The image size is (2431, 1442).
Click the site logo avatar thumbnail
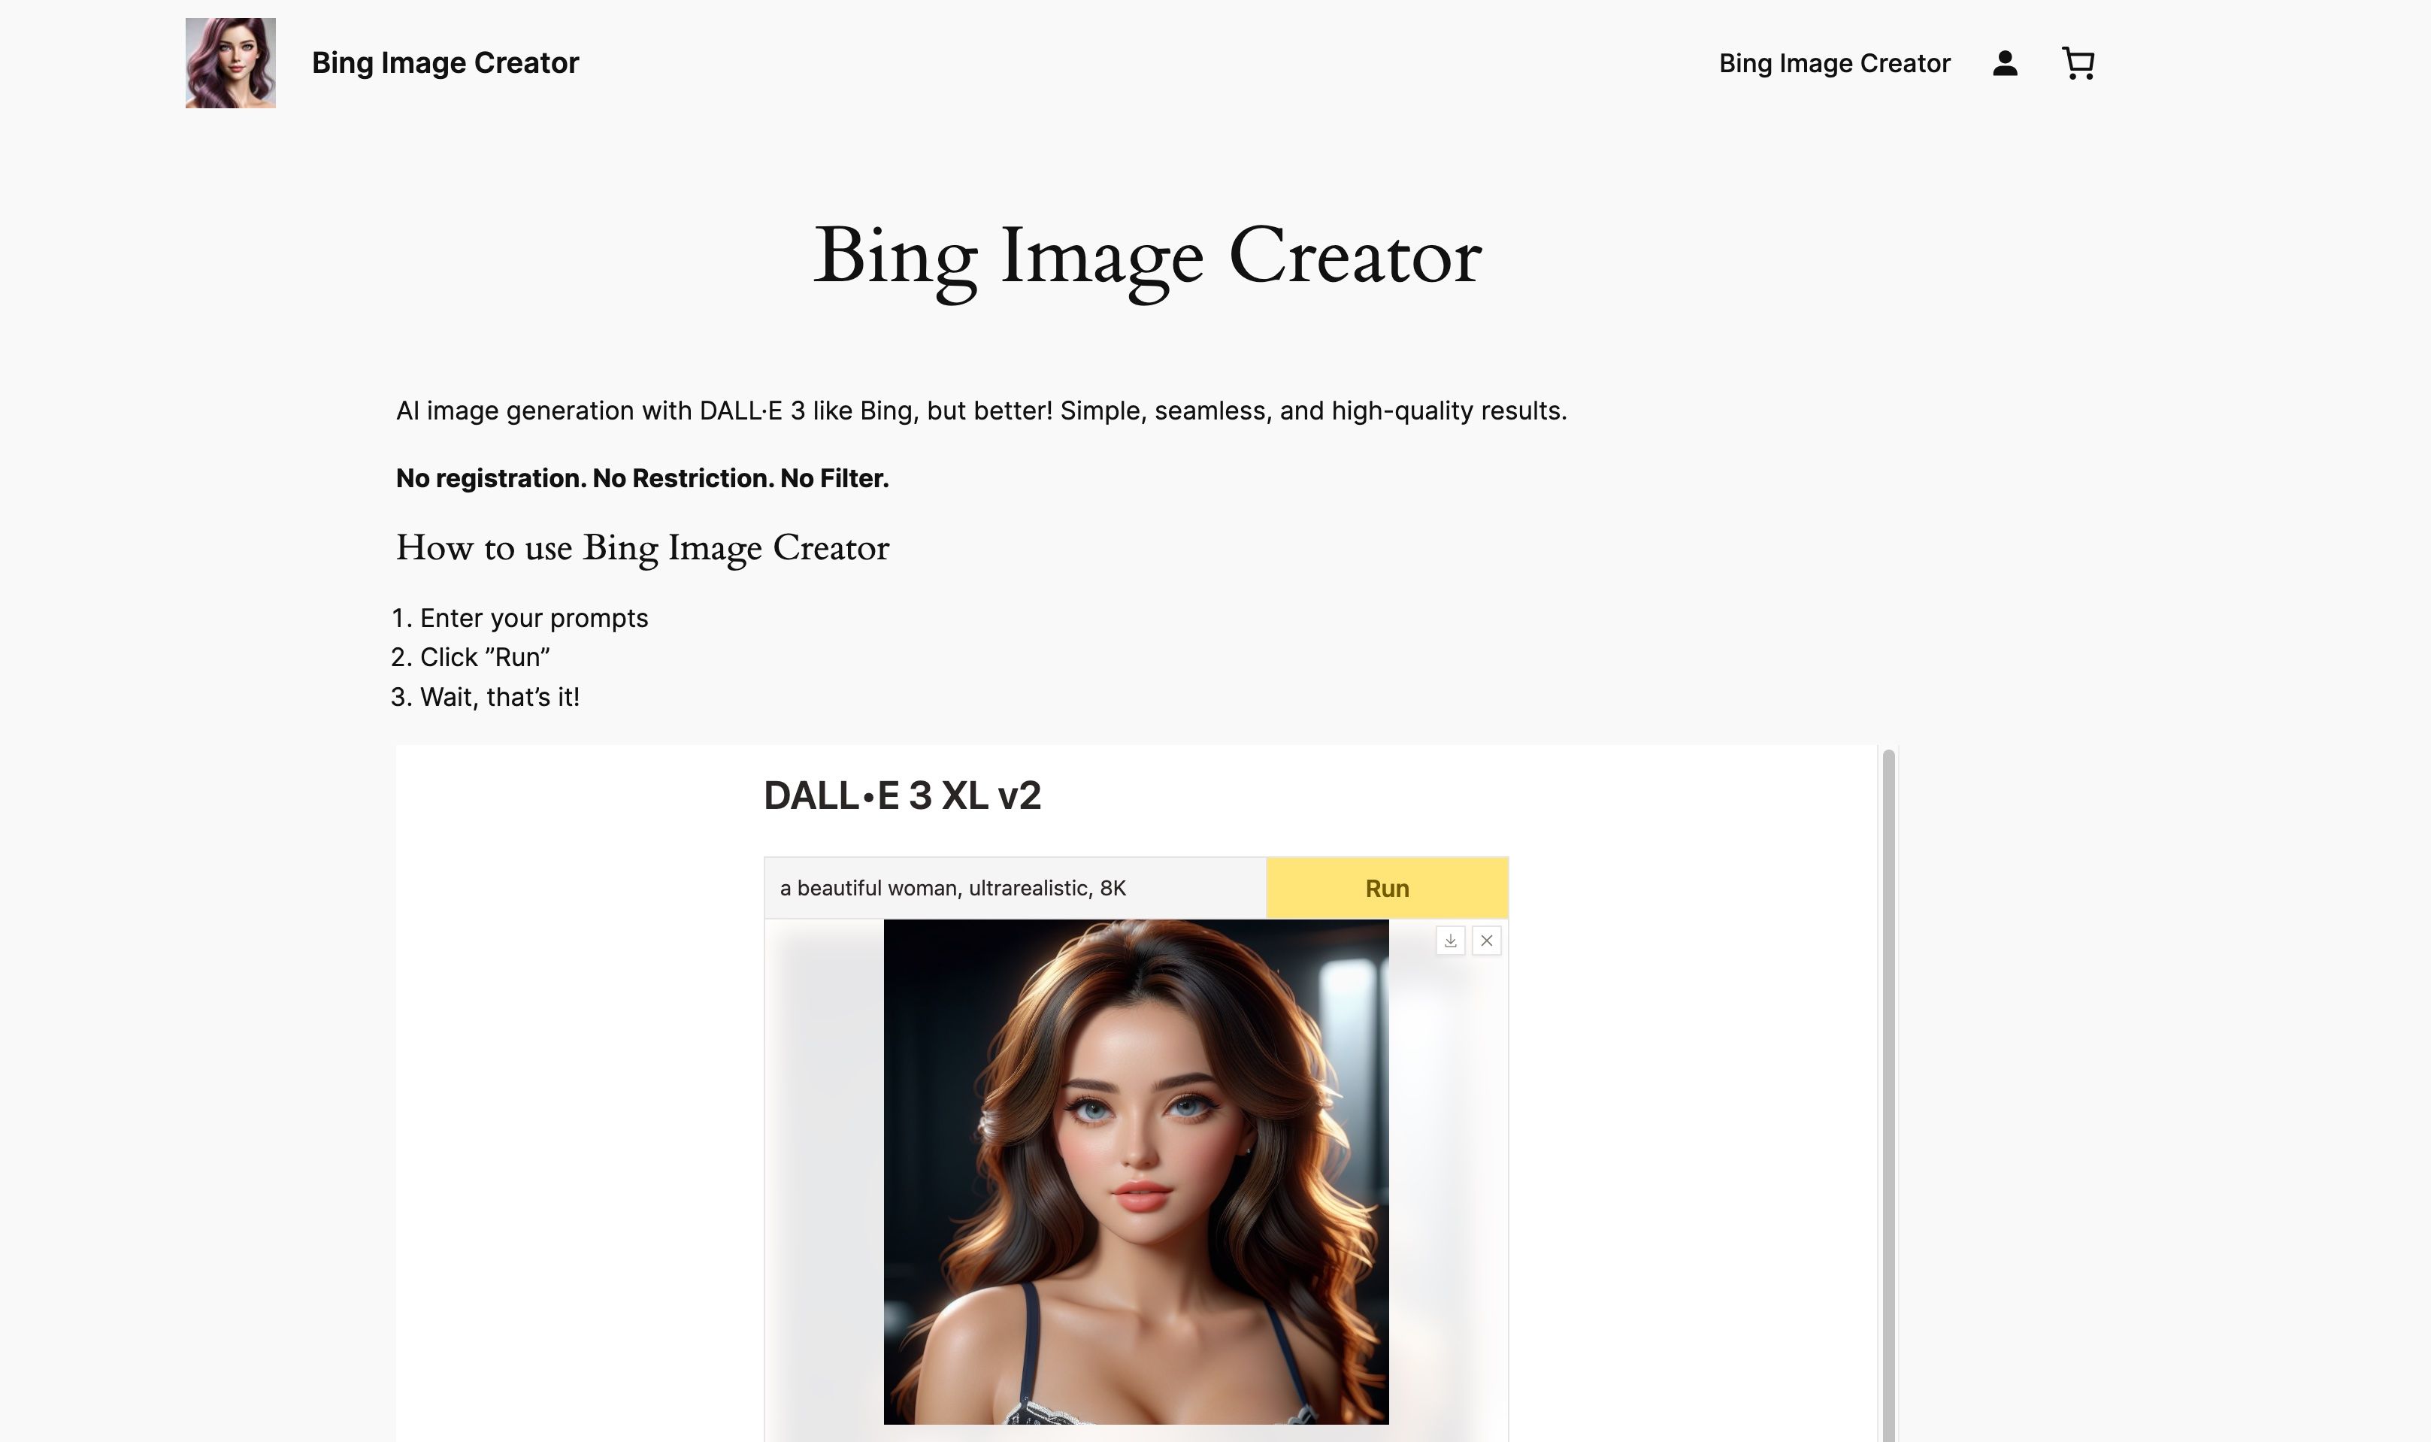click(230, 63)
